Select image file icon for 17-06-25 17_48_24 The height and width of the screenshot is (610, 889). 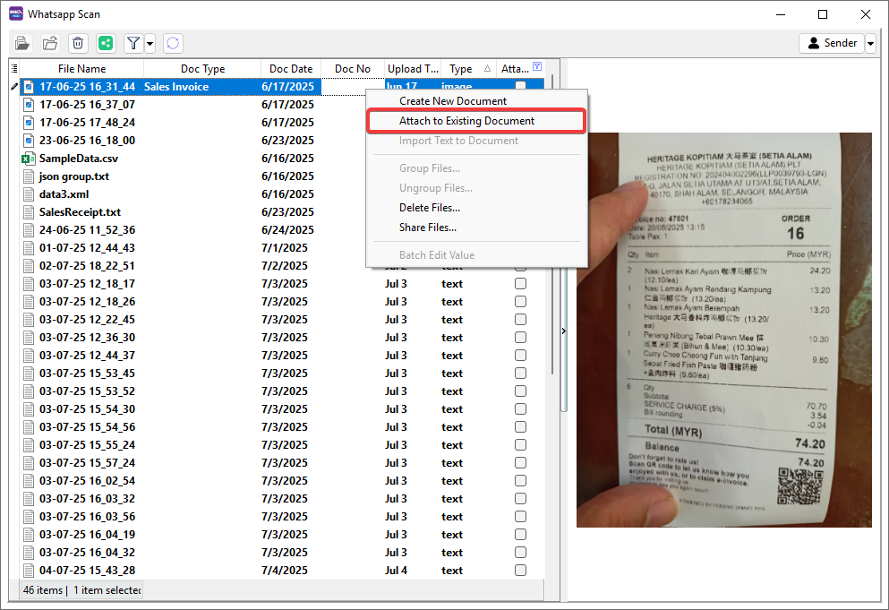pyautogui.click(x=29, y=123)
